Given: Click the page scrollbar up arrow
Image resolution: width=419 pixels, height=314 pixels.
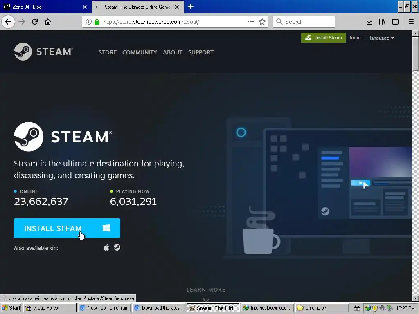Looking at the screenshot, I should (416, 34).
